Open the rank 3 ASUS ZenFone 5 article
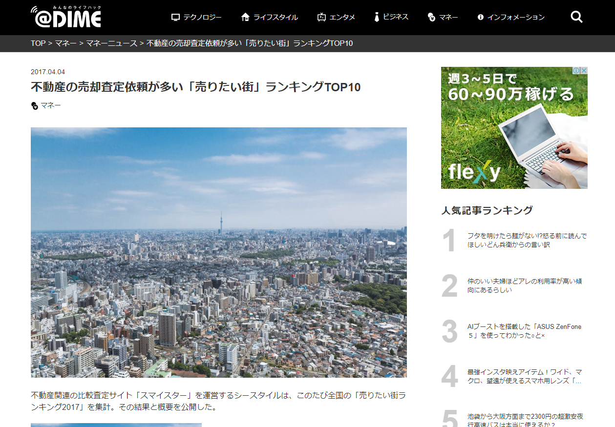615x427 pixels. [524, 331]
